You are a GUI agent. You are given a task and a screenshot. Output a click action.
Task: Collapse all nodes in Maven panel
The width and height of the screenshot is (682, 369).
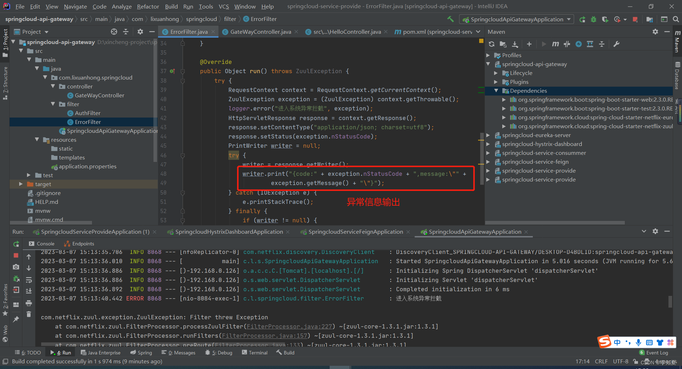coord(602,44)
